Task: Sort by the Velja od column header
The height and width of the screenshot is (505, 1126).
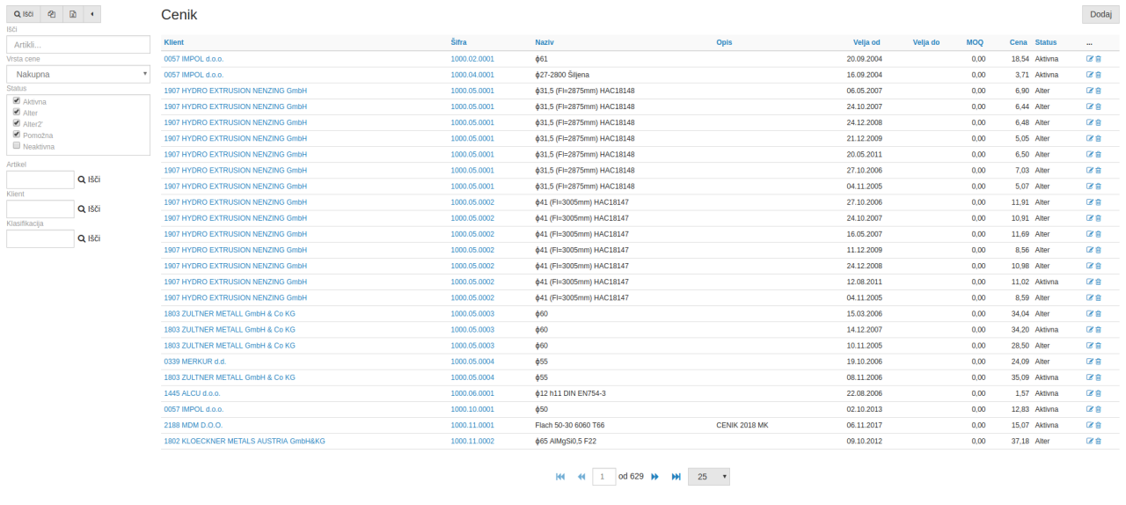Action: [866, 43]
